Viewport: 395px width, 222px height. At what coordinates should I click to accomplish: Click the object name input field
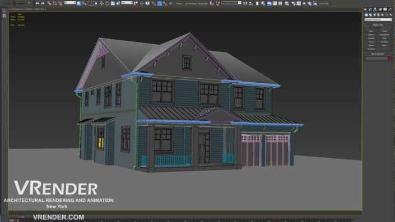[376, 58]
